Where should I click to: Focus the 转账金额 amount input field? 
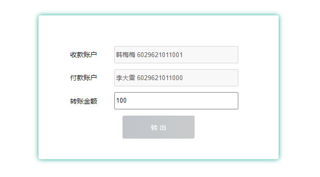coord(176,101)
